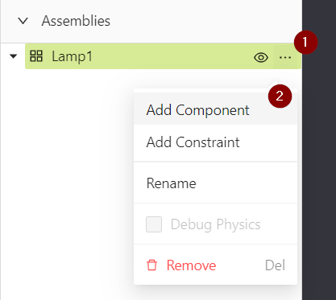Click empty space below Lamp1 row

point(67,175)
